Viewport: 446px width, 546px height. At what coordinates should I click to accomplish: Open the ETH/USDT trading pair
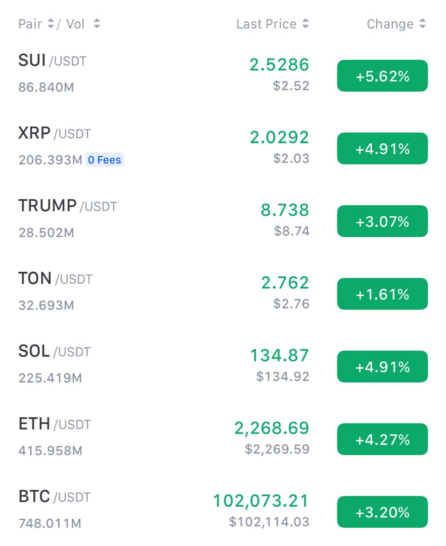coord(223,437)
